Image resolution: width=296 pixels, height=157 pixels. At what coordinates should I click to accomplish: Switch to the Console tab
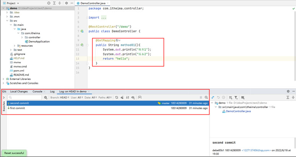[37, 91]
